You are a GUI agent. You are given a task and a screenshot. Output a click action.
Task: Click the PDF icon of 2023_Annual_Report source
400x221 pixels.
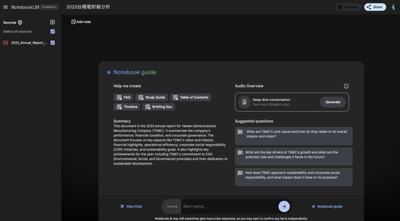pos(5,43)
